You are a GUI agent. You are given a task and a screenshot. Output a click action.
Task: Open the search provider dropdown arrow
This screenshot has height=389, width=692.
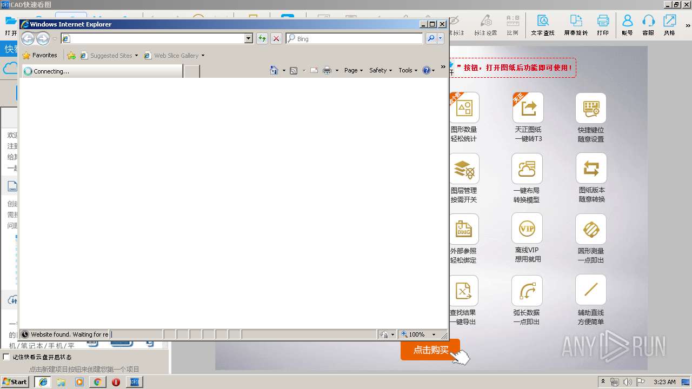pos(441,38)
